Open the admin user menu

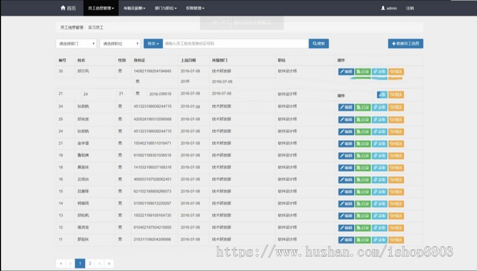point(389,8)
